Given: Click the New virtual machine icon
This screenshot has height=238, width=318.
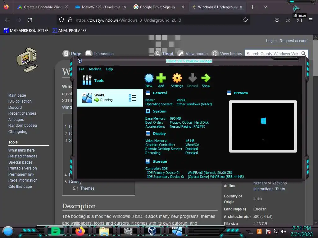Looking at the screenshot, I should 149,78.
